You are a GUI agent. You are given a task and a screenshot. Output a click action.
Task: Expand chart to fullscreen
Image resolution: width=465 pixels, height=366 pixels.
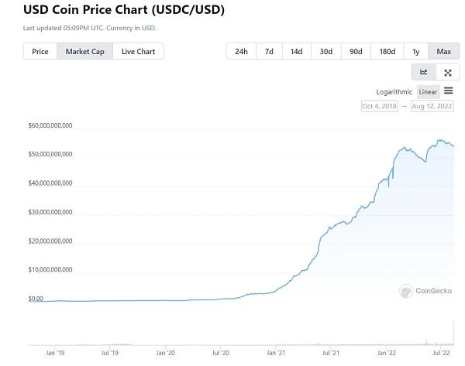pyautogui.click(x=447, y=72)
